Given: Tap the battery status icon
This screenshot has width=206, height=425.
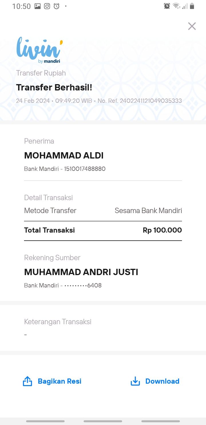Looking at the screenshot, I should 192,6.
